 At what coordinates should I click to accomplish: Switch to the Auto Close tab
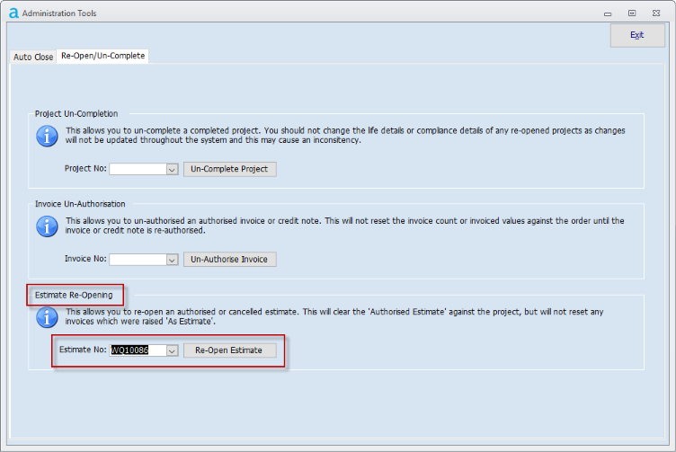33,57
